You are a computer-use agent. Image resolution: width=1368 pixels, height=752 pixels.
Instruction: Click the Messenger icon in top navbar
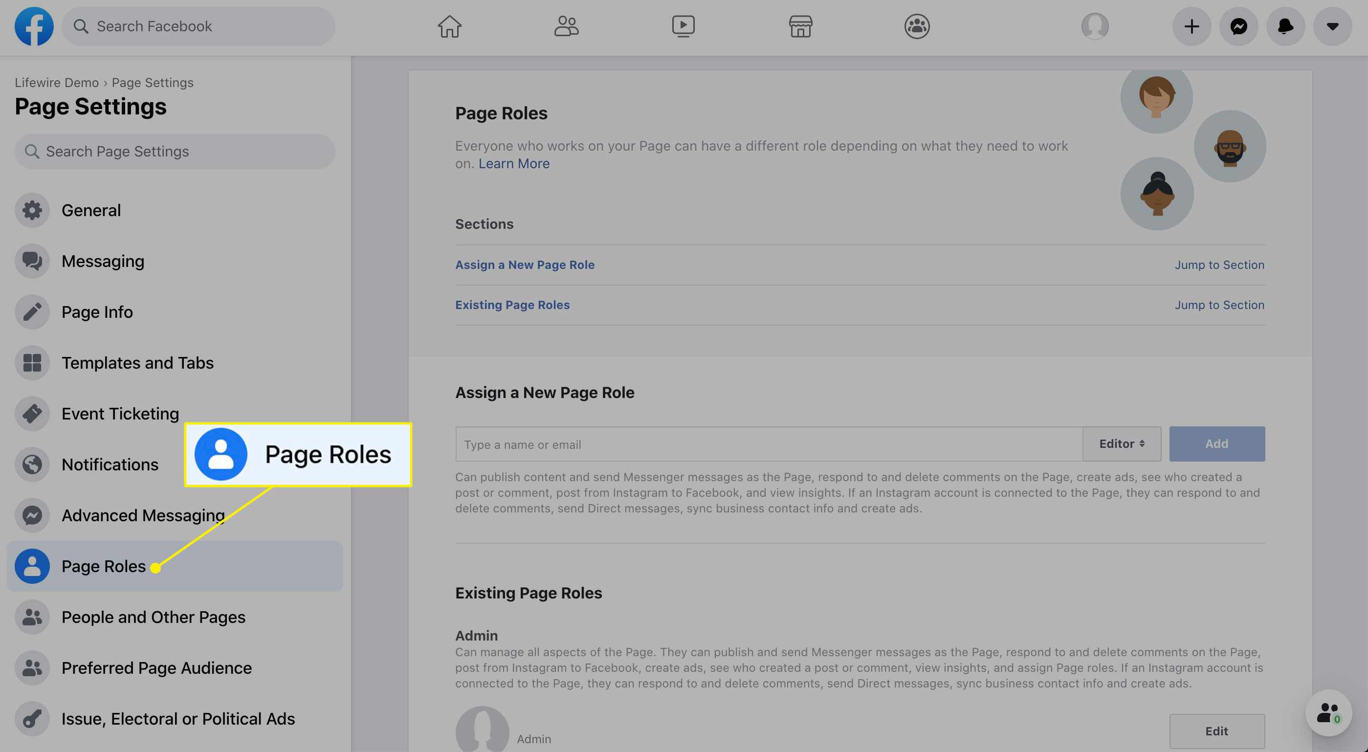pyautogui.click(x=1238, y=26)
